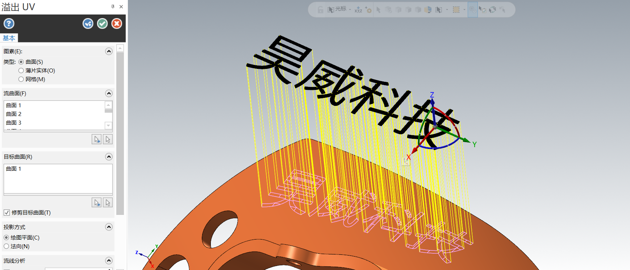The width and height of the screenshot is (630, 270).
Task: Add selection to 目标曲面 list
Action: click(x=96, y=203)
